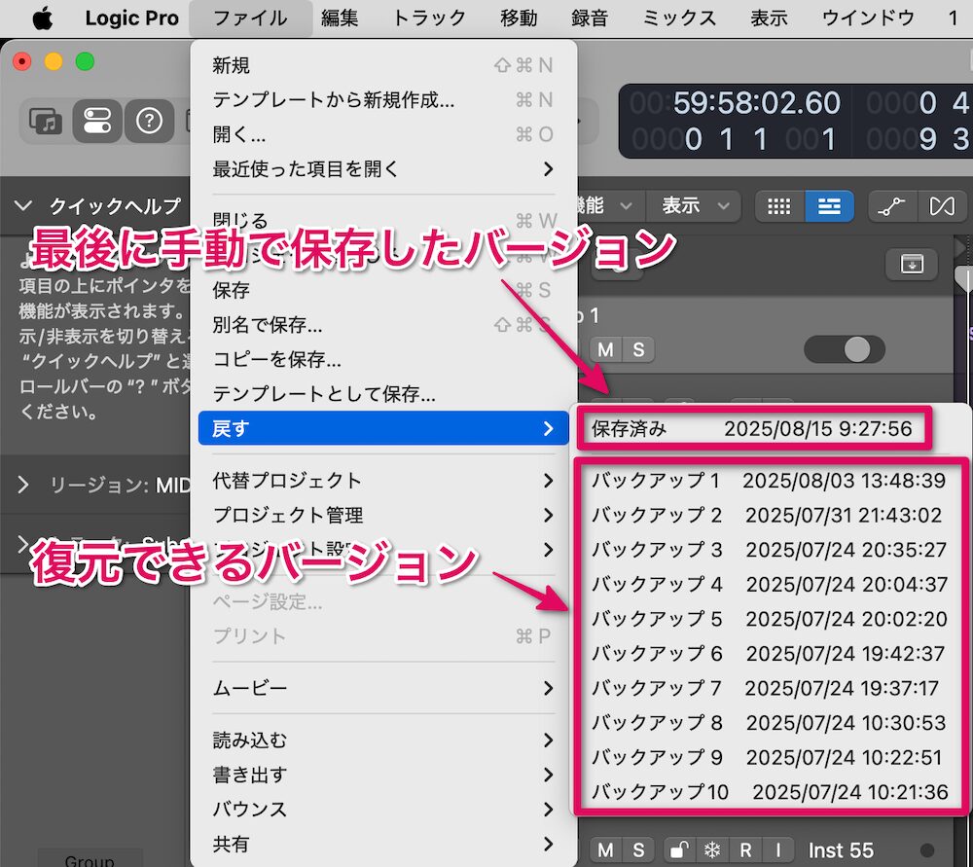The width and height of the screenshot is (973, 867).
Task: Select バックアップ 6 2025/07/24 19:42:37
Action: click(x=770, y=654)
